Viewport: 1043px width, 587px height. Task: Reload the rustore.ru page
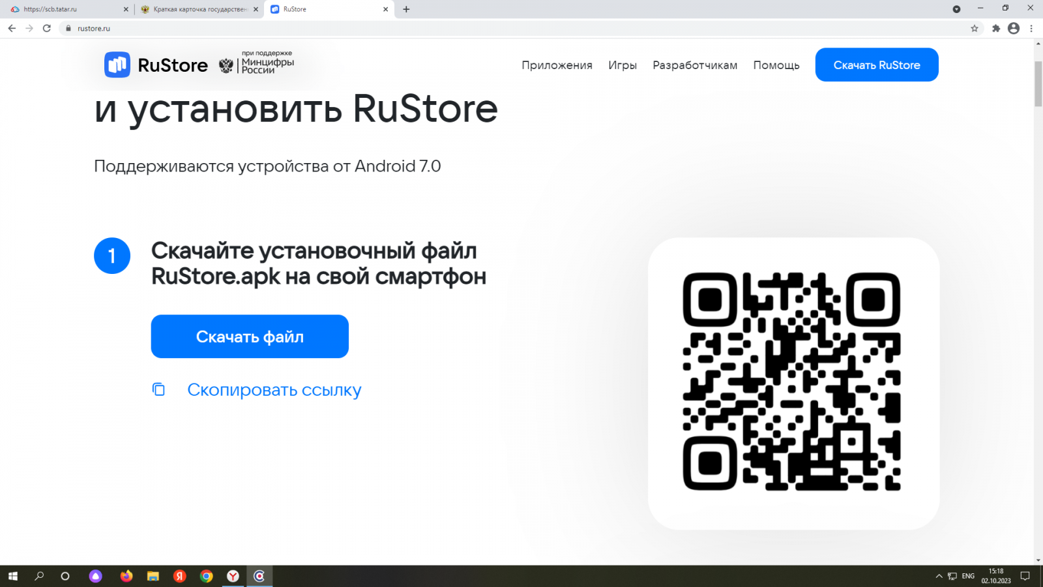[x=47, y=29]
